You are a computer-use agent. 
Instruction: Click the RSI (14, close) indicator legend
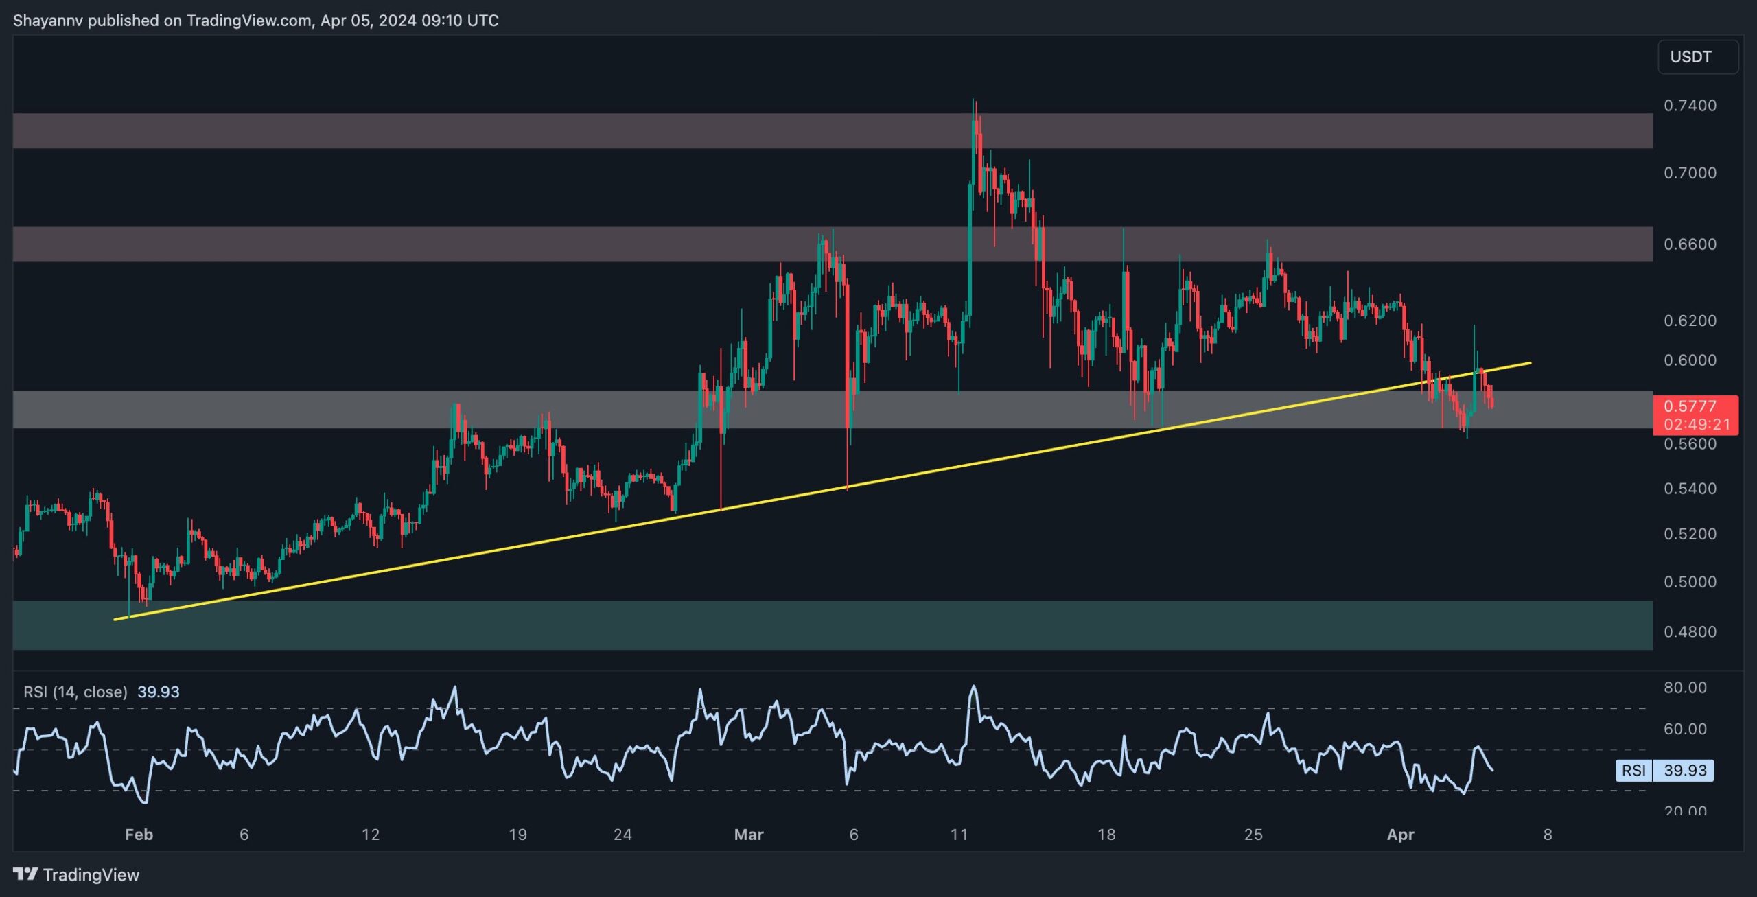pyautogui.click(x=102, y=692)
